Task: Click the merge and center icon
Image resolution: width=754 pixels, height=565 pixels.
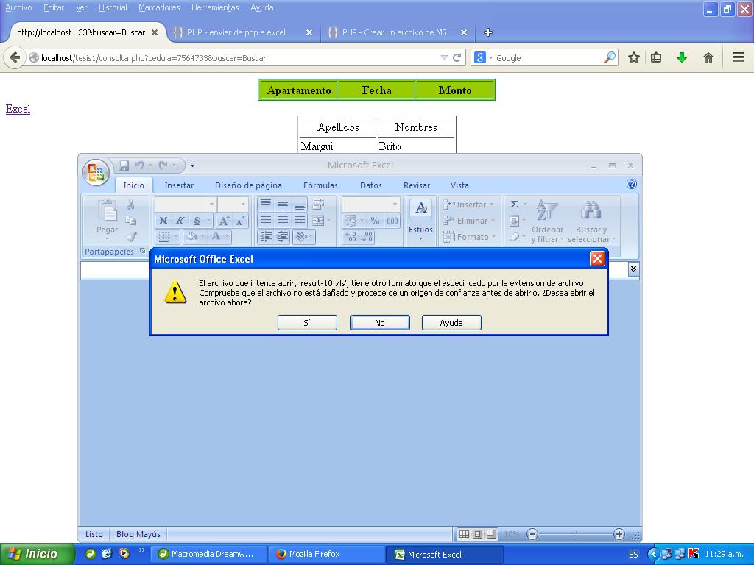Action: click(318, 221)
